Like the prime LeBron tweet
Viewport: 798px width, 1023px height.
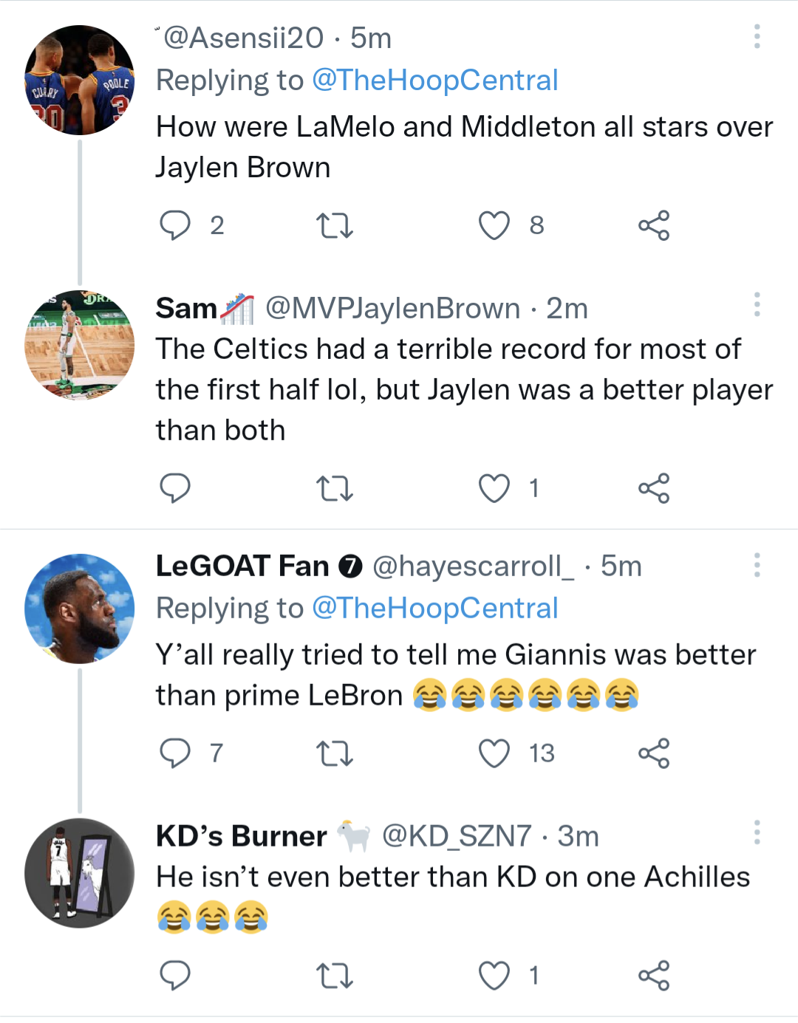[x=494, y=753]
